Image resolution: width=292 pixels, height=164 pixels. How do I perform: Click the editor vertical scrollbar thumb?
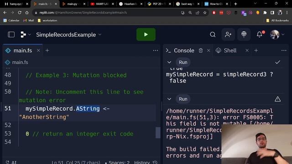coord(158,133)
